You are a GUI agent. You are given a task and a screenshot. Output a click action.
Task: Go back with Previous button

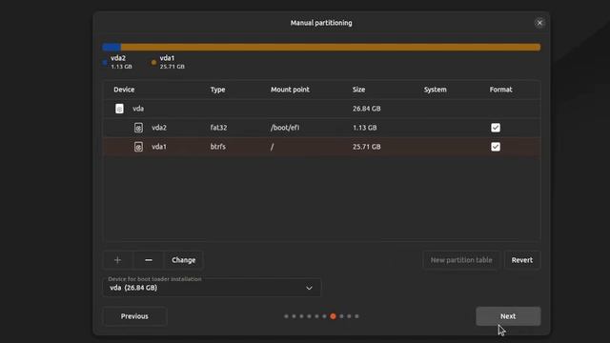[134, 316]
